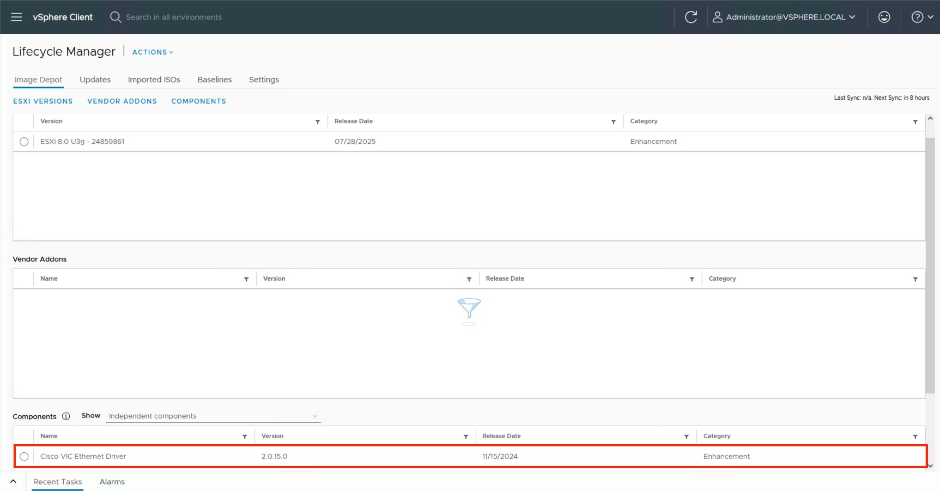940x491 pixels.
Task: Click the Vendor Addons Name column header
Action: 49,279
